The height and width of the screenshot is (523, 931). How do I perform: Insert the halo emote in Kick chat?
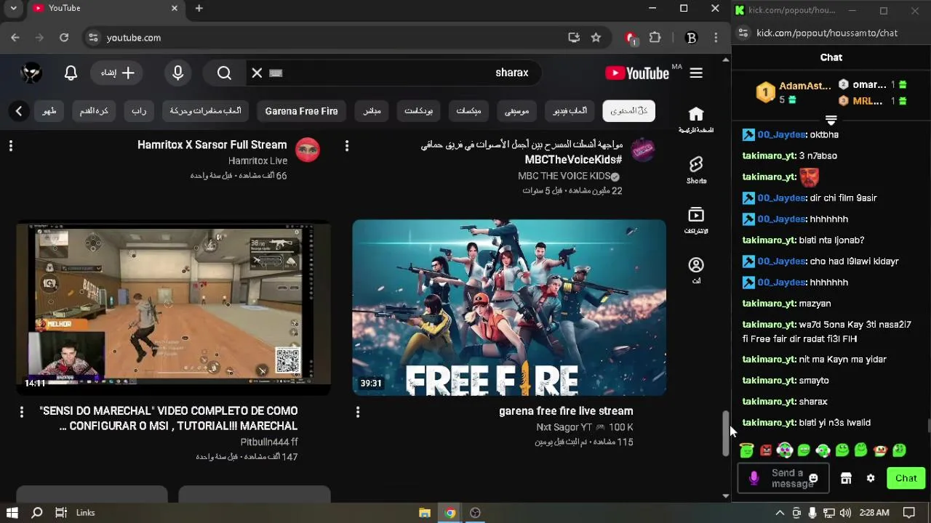point(747,450)
